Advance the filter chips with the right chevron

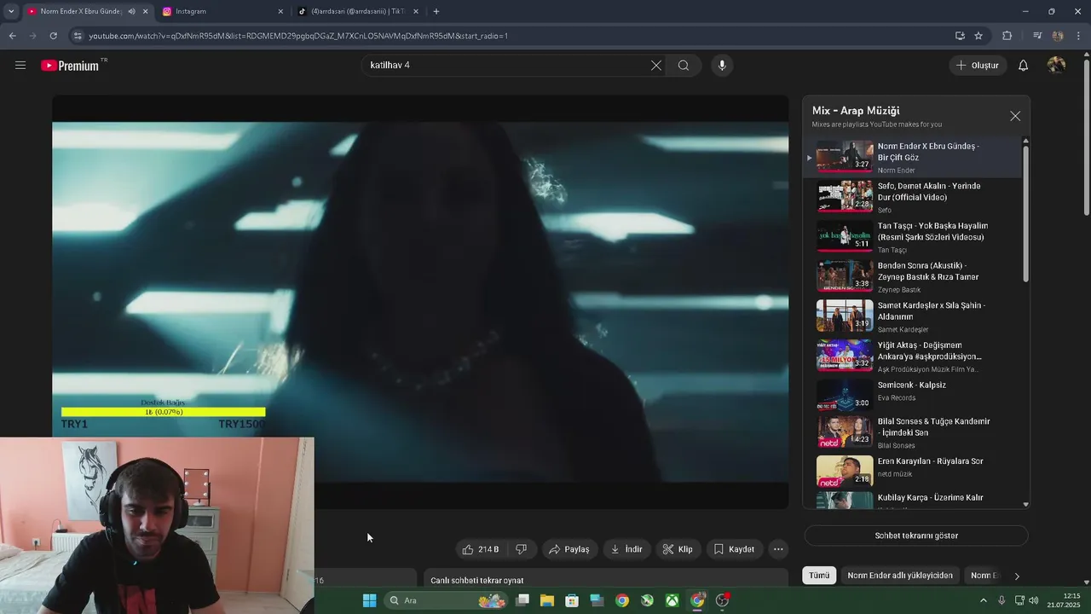[x=1017, y=576]
